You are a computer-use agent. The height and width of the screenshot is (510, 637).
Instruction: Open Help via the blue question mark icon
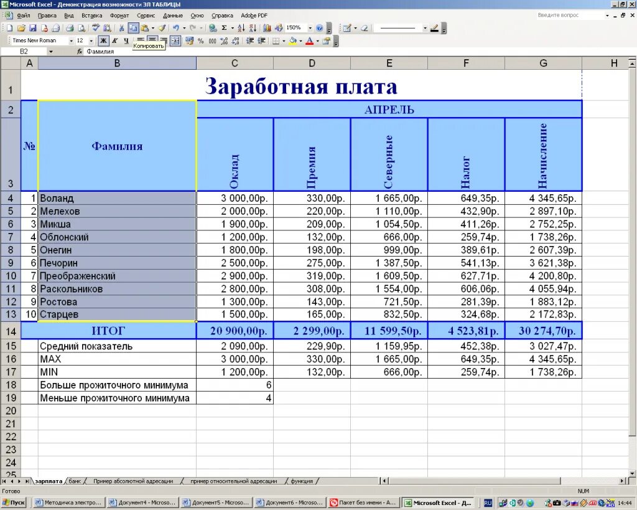(319, 28)
